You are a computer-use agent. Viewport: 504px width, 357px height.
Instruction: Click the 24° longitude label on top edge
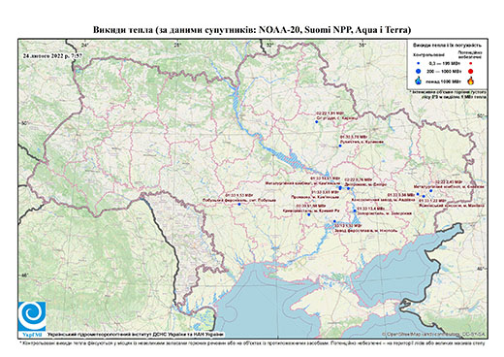tap(85, 45)
